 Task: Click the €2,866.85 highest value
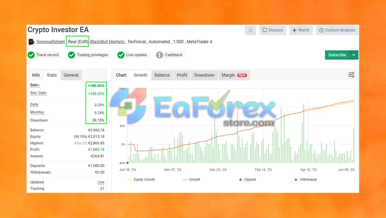pyautogui.click(x=96, y=143)
